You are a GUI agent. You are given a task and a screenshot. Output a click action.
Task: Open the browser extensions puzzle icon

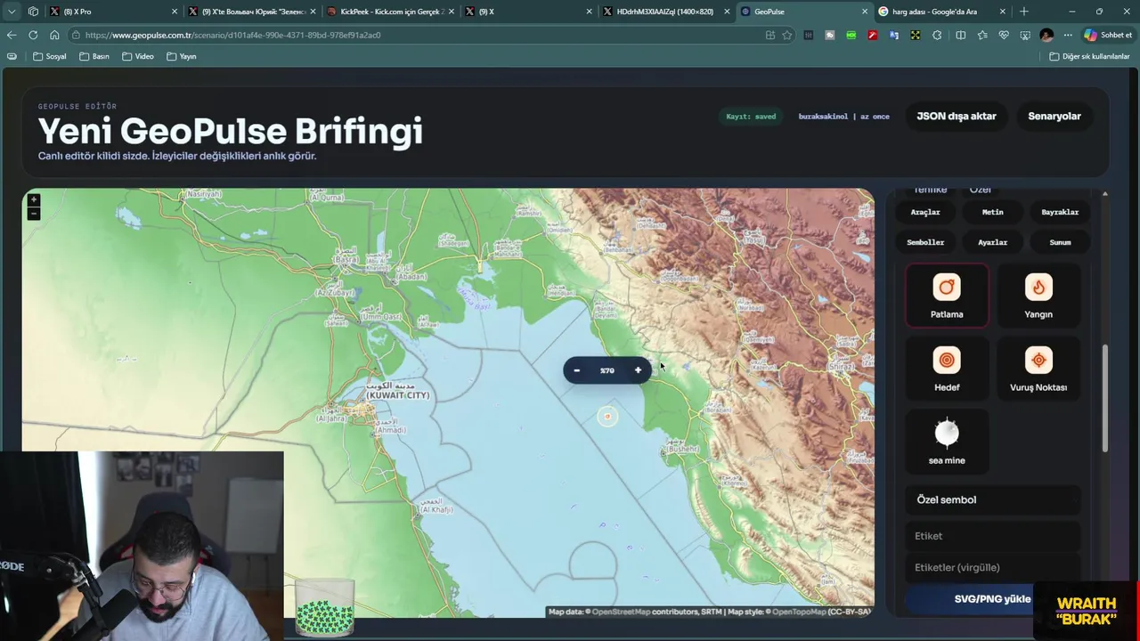click(937, 35)
